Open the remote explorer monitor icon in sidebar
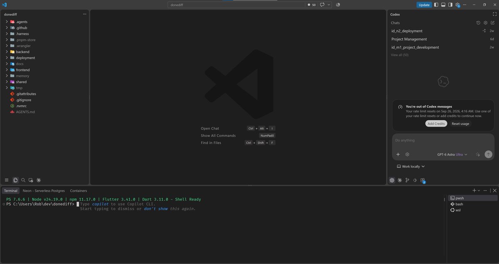 [31, 180]
